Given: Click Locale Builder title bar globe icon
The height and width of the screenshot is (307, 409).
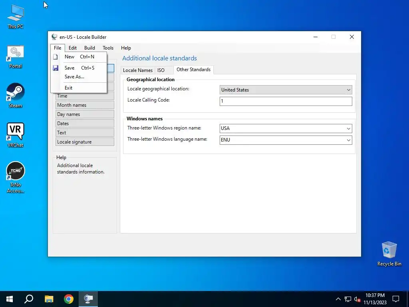Looking at the screenshot, I should (54, 37).
